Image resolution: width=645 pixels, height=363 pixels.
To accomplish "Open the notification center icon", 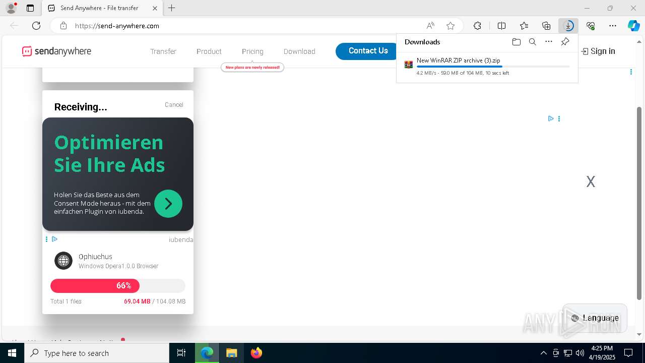I will tap(628, 353).
